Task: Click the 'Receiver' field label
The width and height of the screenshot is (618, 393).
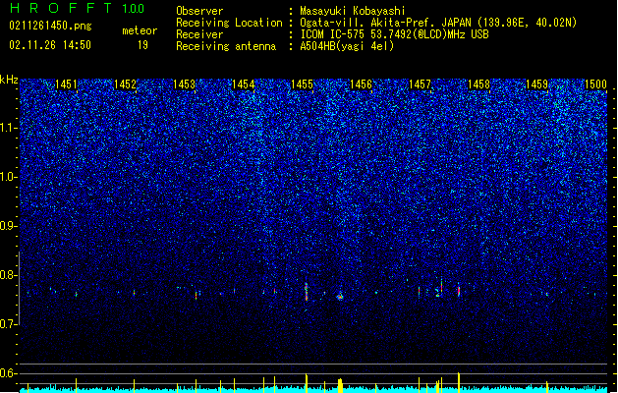Action: pyautogui.click(x=199, y=34)
